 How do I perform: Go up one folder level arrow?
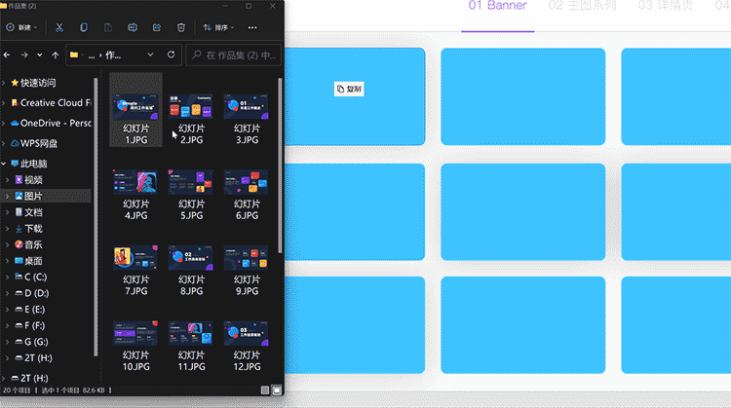56,55
